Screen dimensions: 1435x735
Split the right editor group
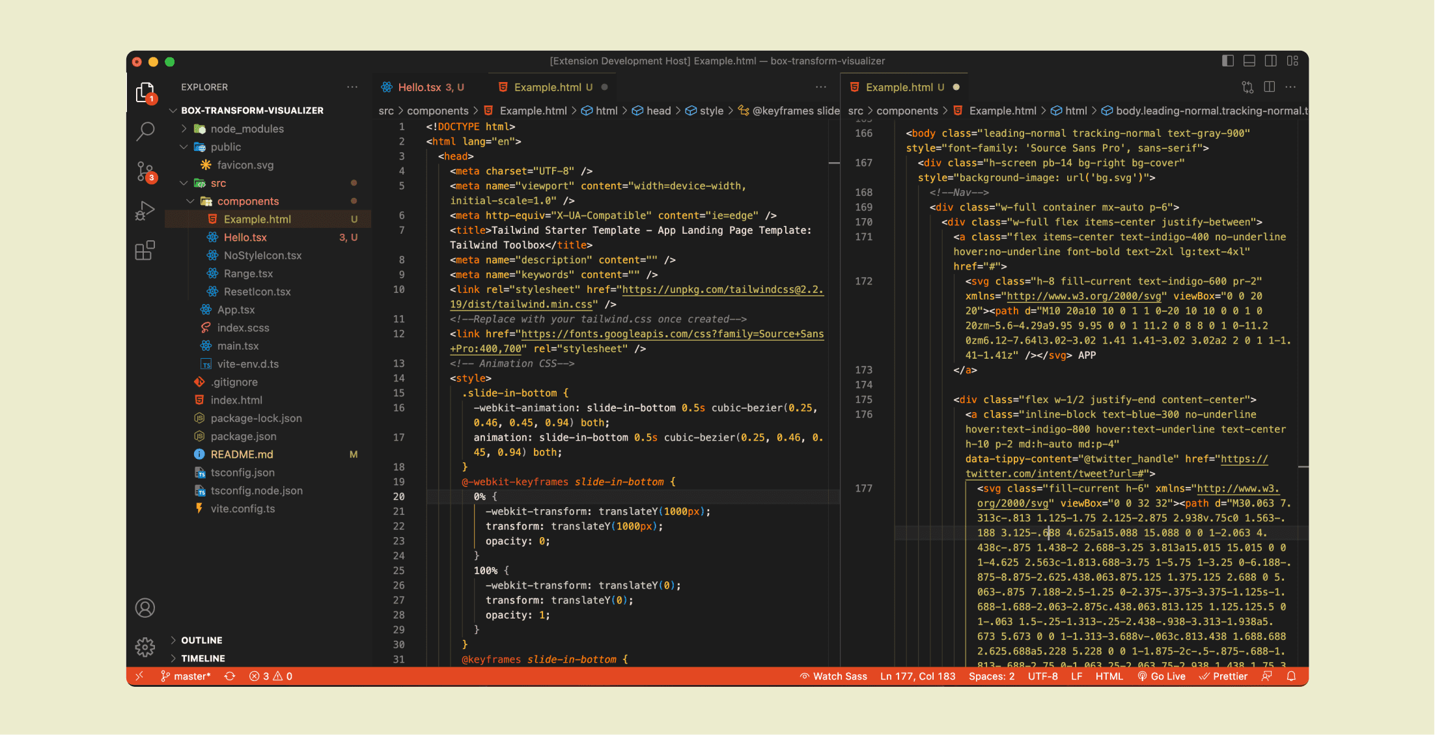pyautogui.click(x=1269, y=87)
